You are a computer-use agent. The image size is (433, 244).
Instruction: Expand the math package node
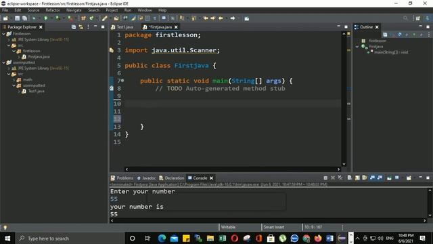point(14,80)
